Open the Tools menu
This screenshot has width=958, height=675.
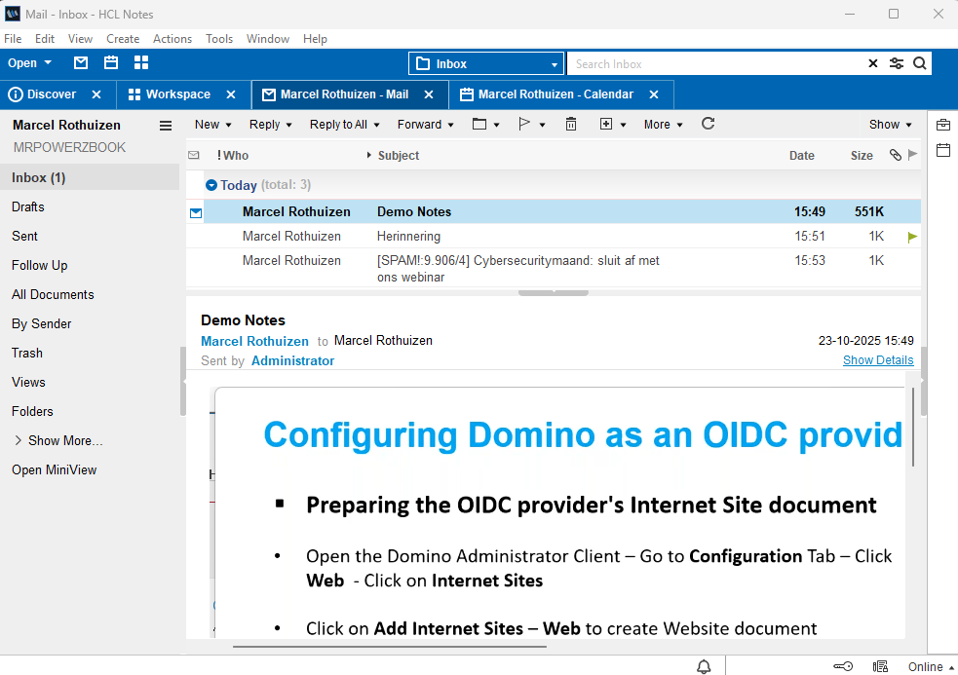(219, 39)
